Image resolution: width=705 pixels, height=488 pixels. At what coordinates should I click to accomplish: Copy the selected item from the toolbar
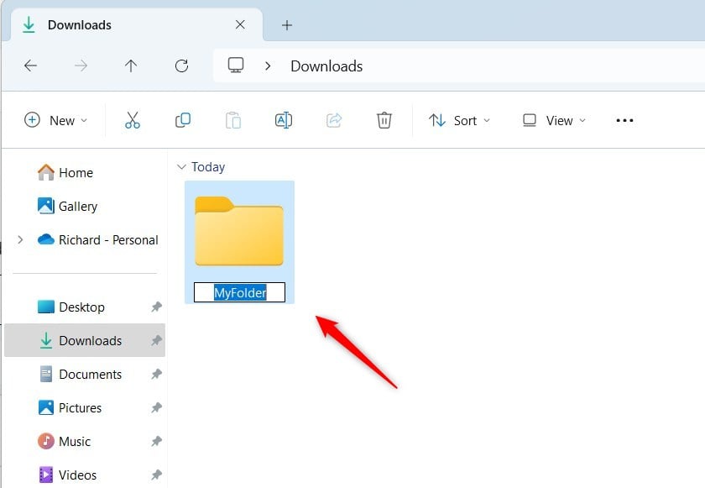coord(182,120)
